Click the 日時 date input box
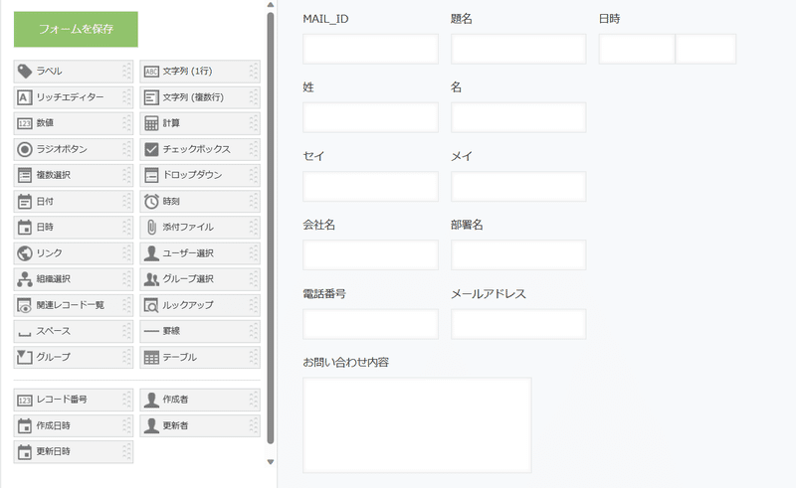This screenshot has height=488, width=796. (637, 49)
